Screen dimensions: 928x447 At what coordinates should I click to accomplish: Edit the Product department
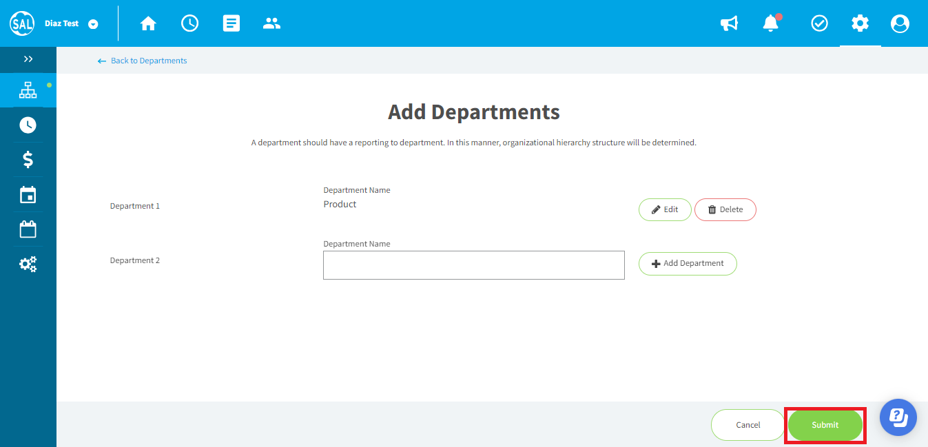point(665,210)
